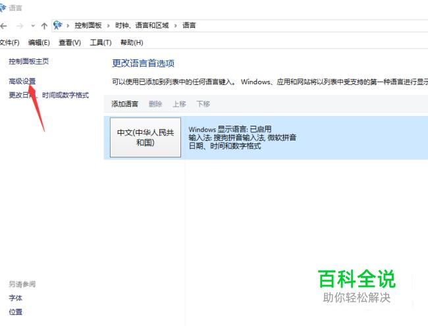Open 字体 link under 另请参阅
The width and height of the screenshot is (428, 326).
(15, 298)
